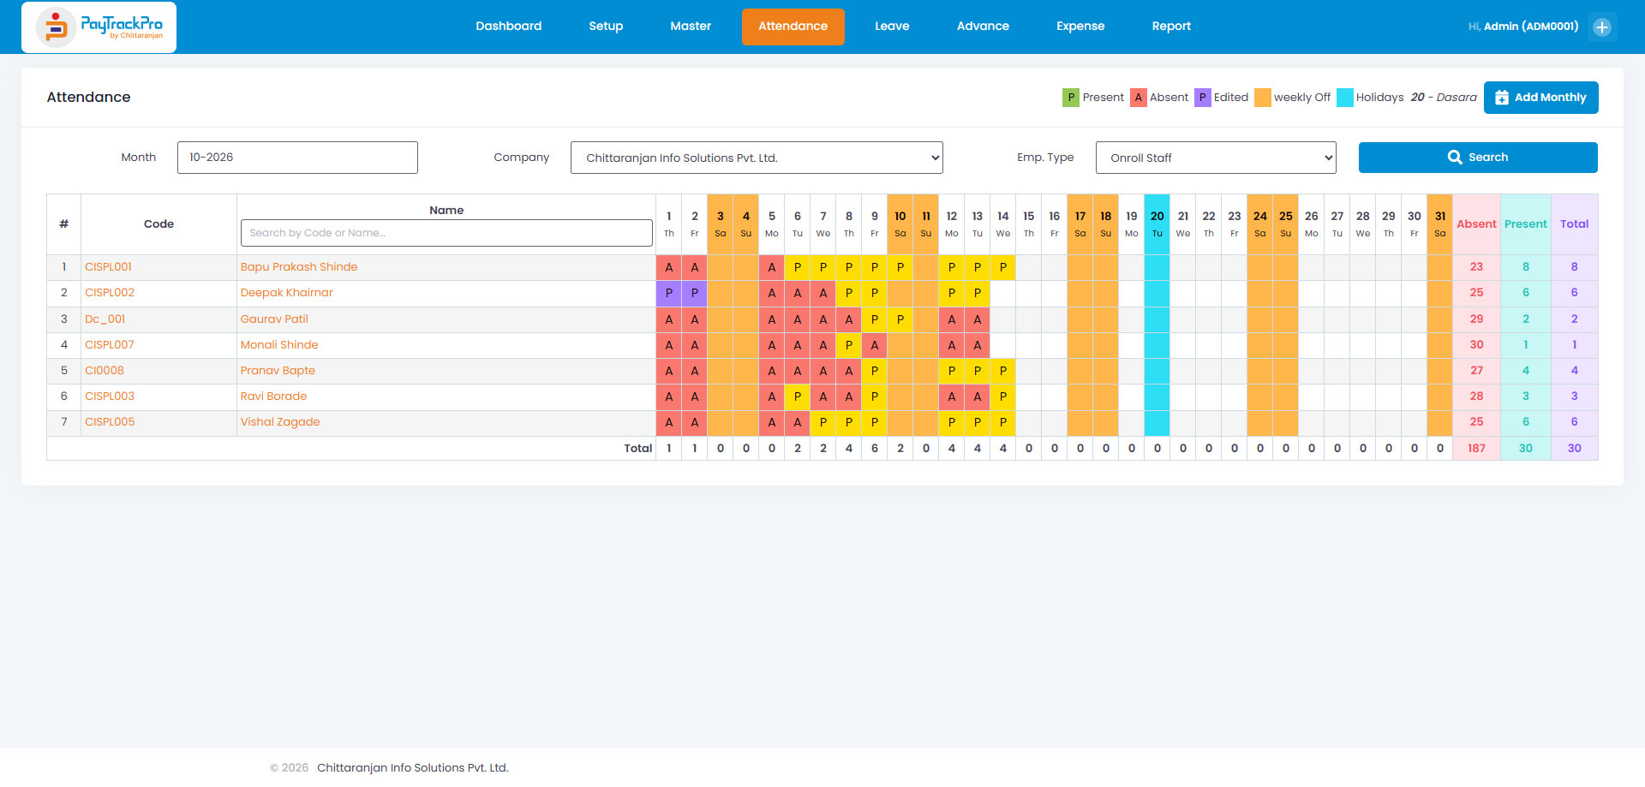Click the Month input field
The image size is (1645, 787).
point(297,158)
